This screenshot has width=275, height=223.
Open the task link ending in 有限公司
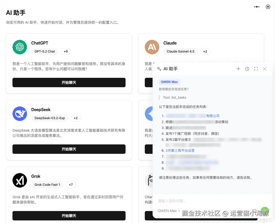[193, 116]
